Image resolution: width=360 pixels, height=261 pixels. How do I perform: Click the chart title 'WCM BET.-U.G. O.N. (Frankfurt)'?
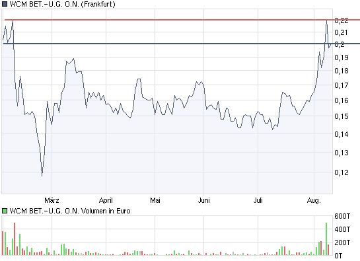(63, 4)
